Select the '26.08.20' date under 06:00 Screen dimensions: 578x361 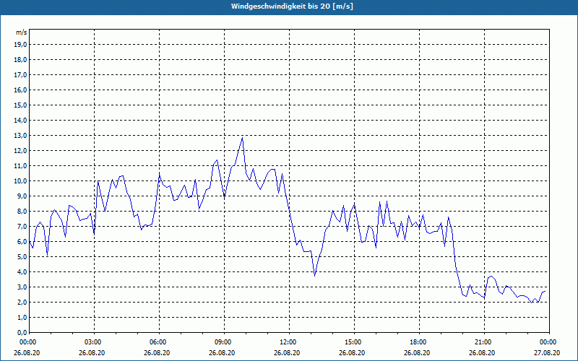(157, 352)
